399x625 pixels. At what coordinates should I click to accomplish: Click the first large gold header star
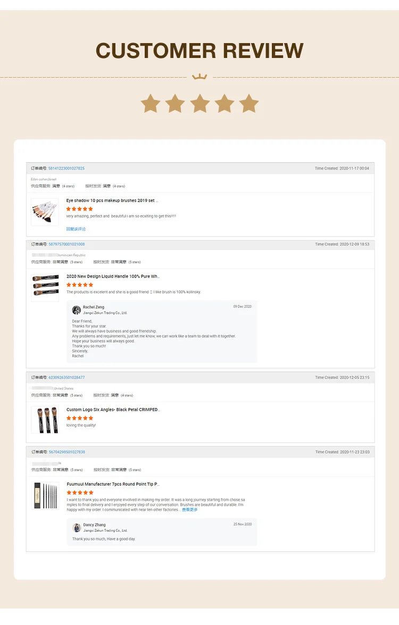151,104
